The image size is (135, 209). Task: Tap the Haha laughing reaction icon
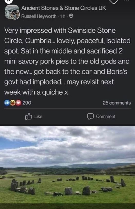pyautogui.click(x=13, y=103)
